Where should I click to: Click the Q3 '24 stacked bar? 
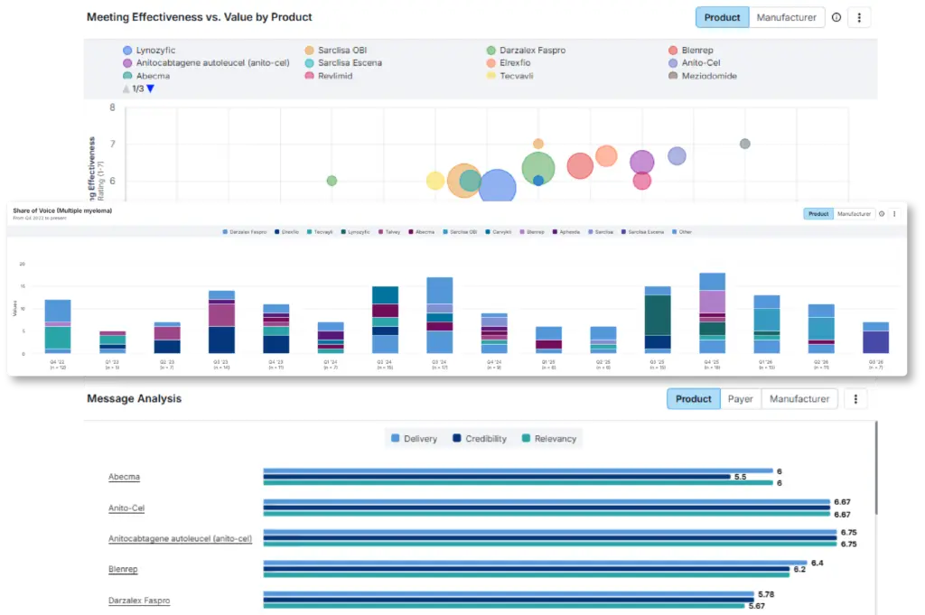440,315
